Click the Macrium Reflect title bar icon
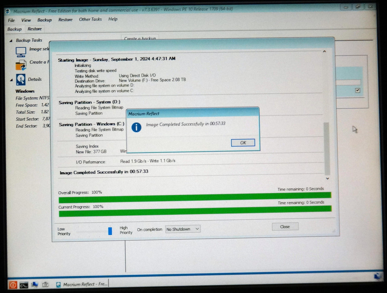The height and width of the screenshot is (293, 387). [x=7, y=11]
